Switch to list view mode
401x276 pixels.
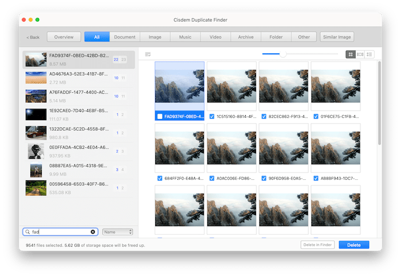click(x=369, y=54)
